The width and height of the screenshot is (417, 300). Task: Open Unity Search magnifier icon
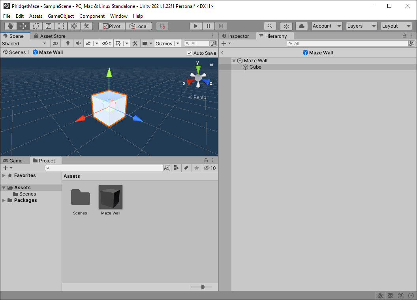tap(270, 26)
